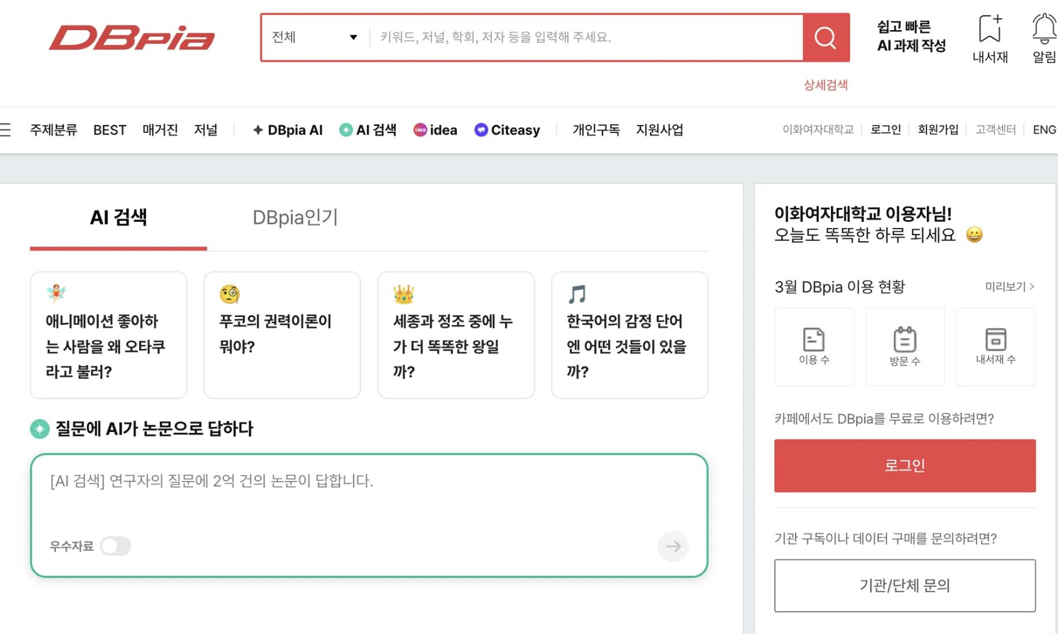The width and height of the screenshot is (1058, 634).
Task: Open the hamburger menu icon
Action: tap(5, 130)
